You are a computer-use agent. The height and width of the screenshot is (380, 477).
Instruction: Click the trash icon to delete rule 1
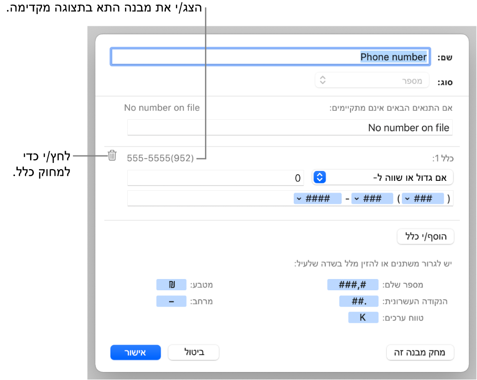(112, 155)
